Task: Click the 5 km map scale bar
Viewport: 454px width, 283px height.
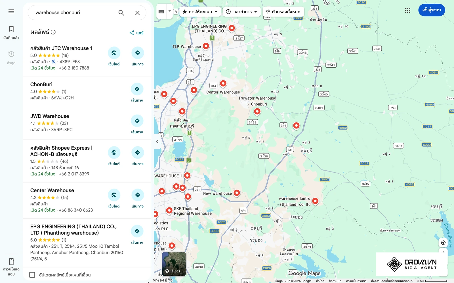Action: (432, 281)
